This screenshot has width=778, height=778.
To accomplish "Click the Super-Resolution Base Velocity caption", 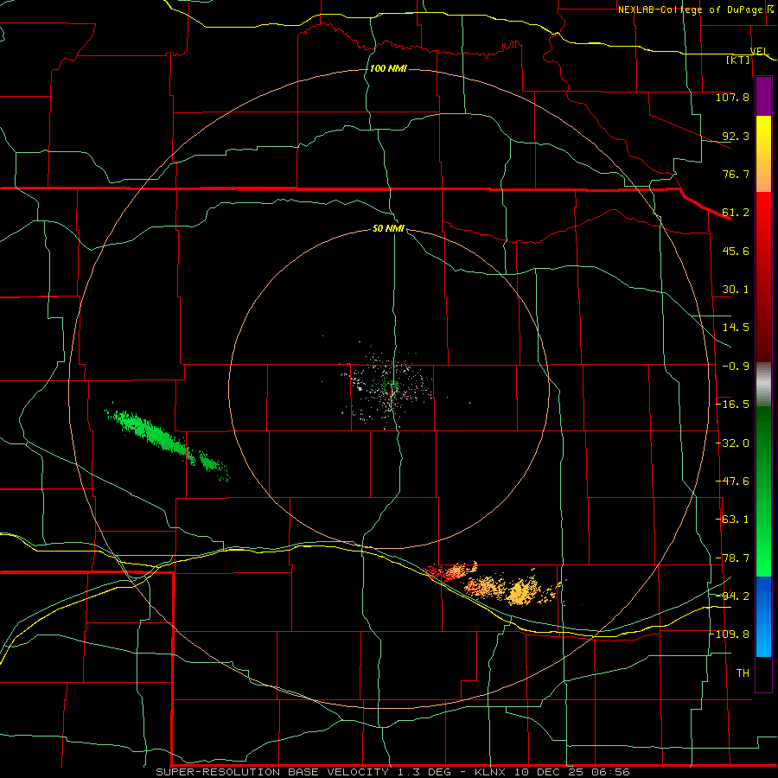I will click(392, 772).
